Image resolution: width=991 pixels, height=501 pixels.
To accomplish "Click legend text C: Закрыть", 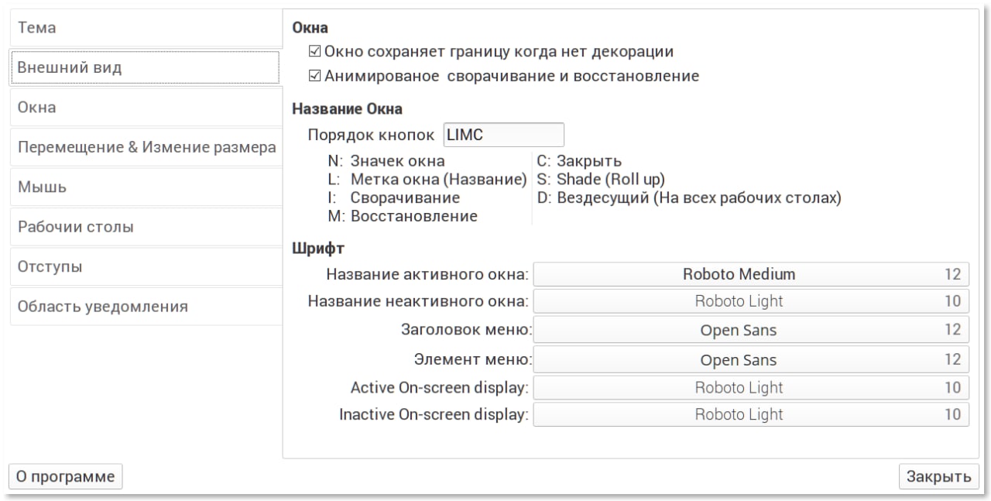I will (x=579, y=162).
